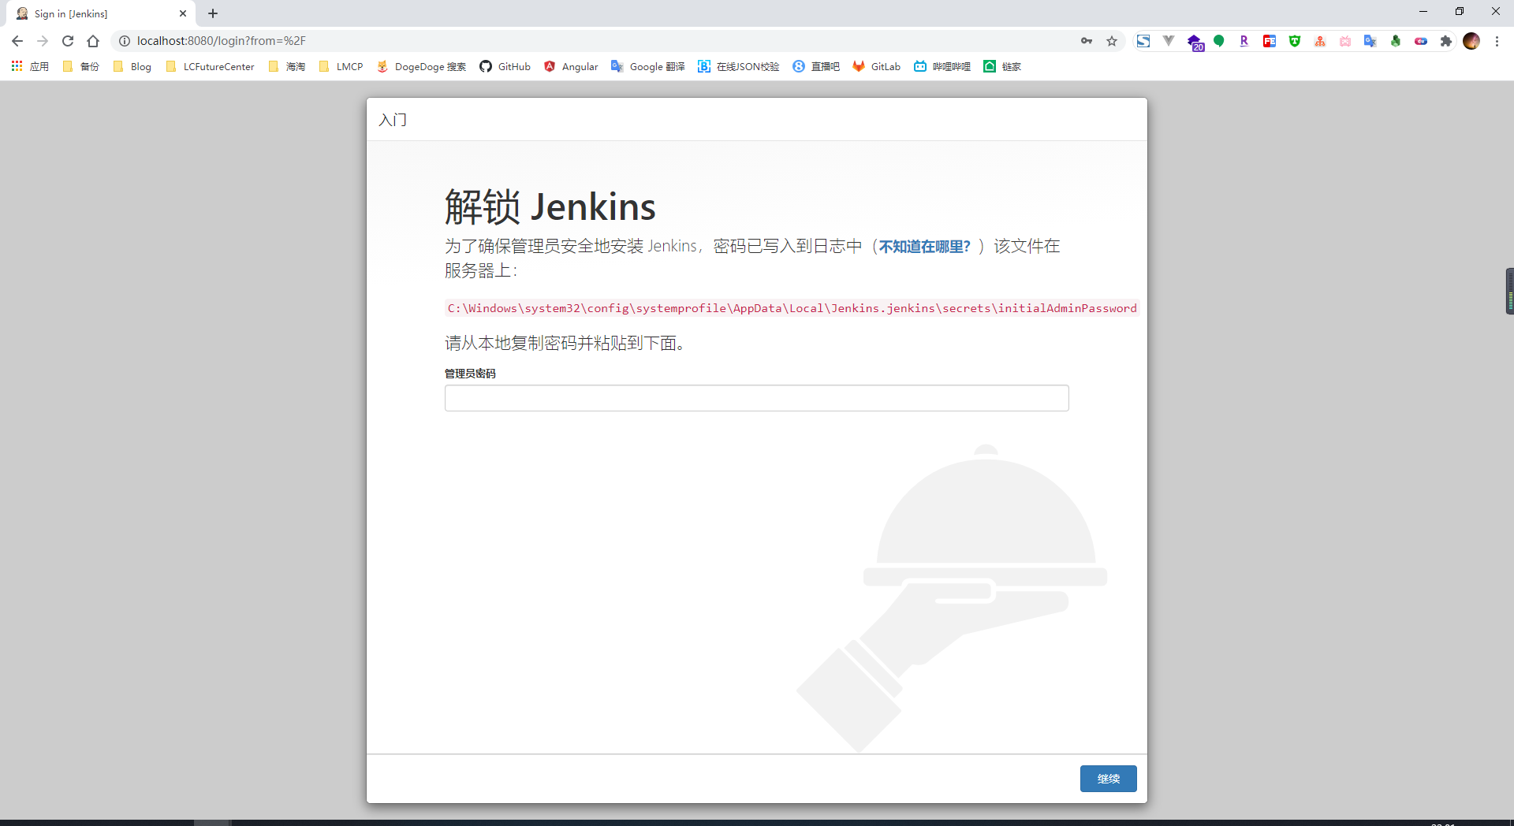Open the 在线JSON校验 bookmark
This screenshot has width=1514, height=826.
pyautogui.click(x=739, y=66)
